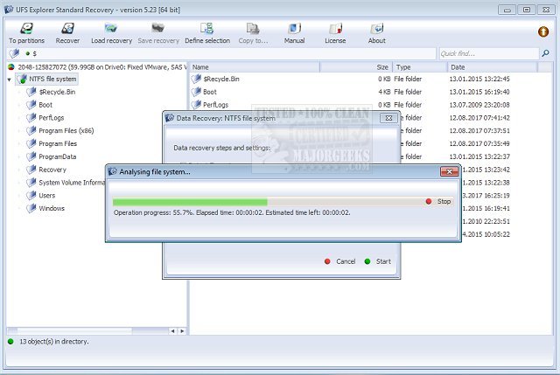Sort the file list by Name column
Image resolution: width=560 pixels, height=375 pixels.
[x=255, y=67]
